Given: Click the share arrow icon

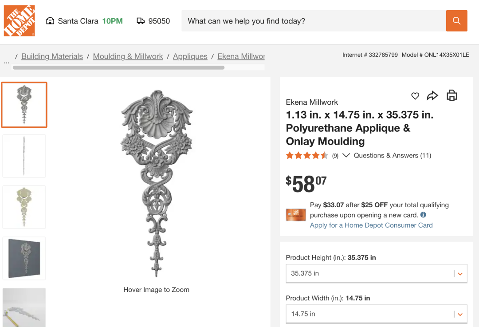Looking at the screenshot, I should click(432, 96).
